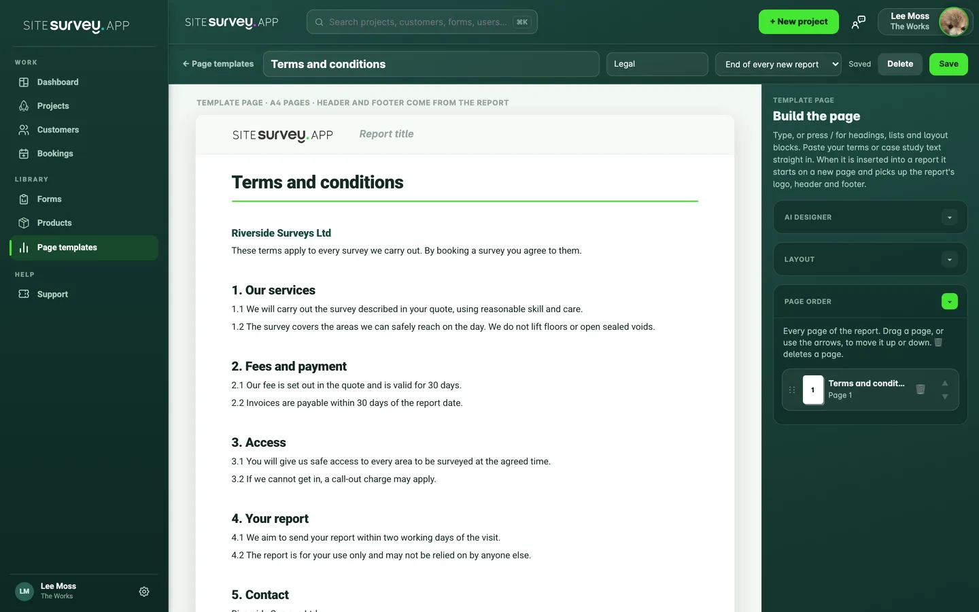Expand the Layout panel
Image resolution: width=979 pixels, height=612 pixels.
(x=950, y=260)
